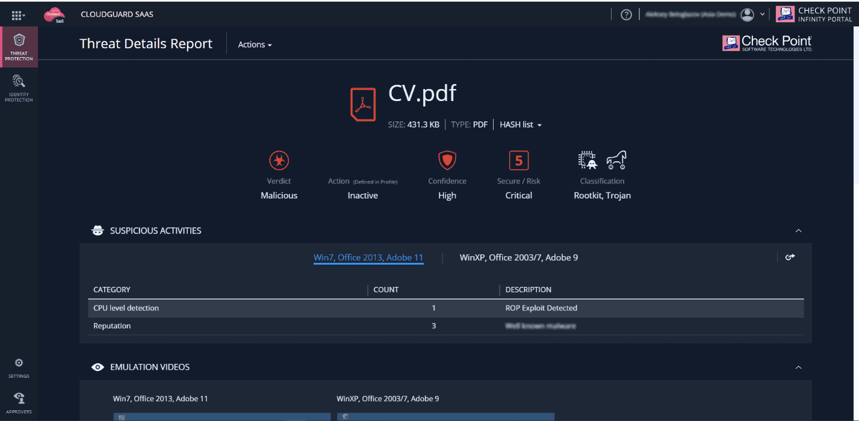
Task: Click the Emulation Videos eye icon
Action: (98, 367)
